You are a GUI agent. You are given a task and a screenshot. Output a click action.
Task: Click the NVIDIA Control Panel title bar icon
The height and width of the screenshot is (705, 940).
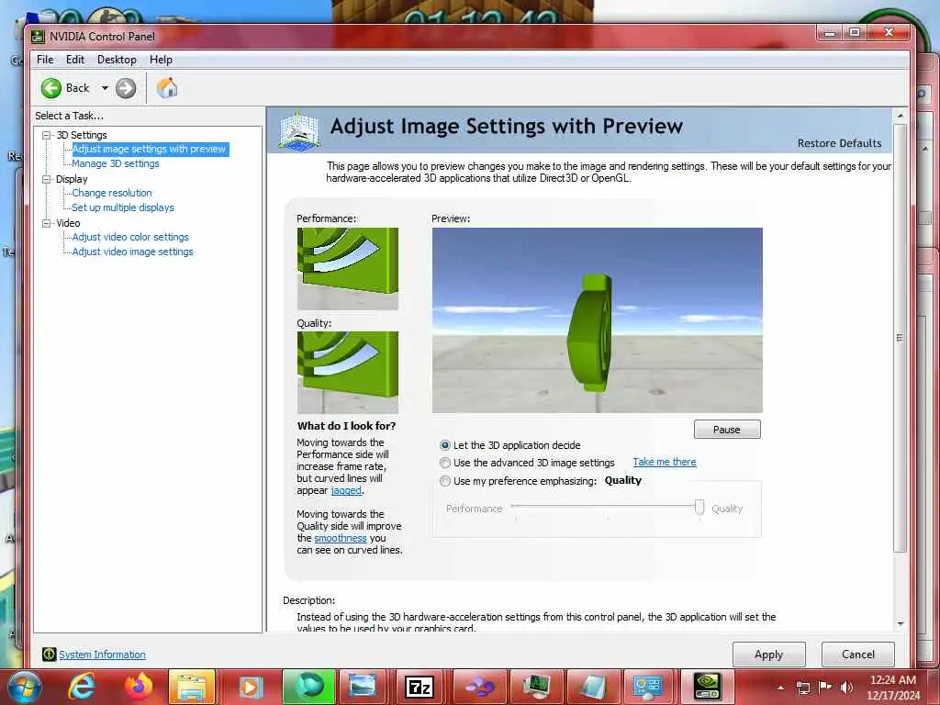point(38,37)
